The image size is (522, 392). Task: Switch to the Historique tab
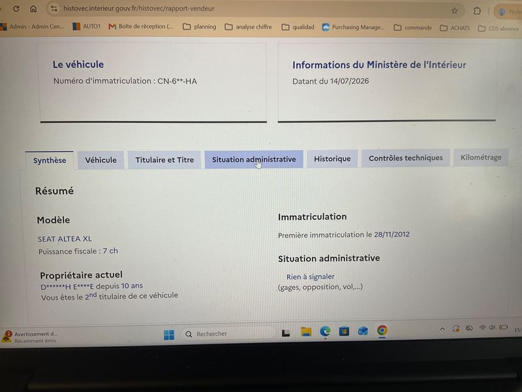coord(332,159)
